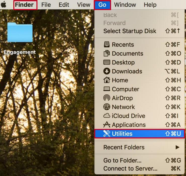Screen dimensions: 186x176
Task: Select the Engagement folder on desktop
Action: tap(20, 32)
